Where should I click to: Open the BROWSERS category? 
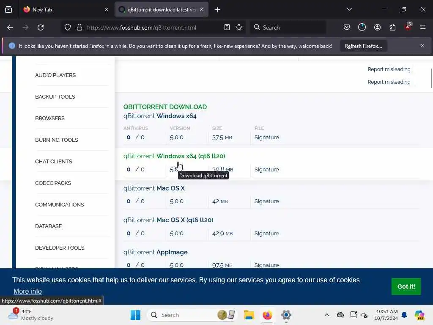(50, 118)
